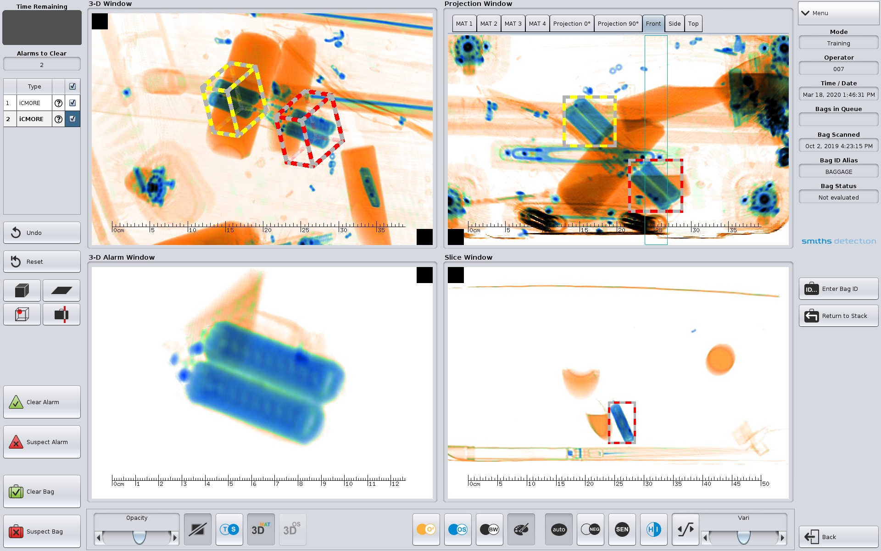Click the Vari slider left arrow
Screen dimensions: 881x551
pos(705,537)
